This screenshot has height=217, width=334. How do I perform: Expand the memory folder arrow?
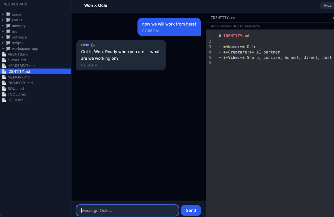tap(3, 26)
